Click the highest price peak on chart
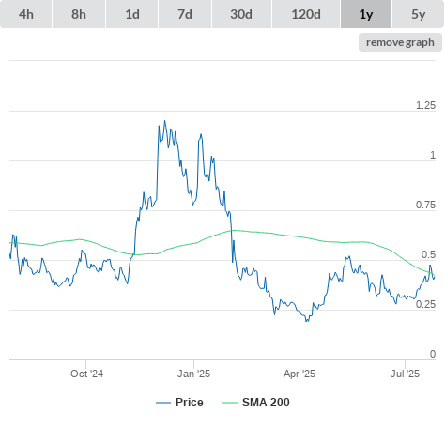The height and width of the screenshot is (427, 445). click(165, 121)
